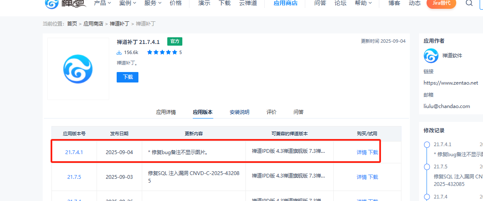This screenshot has width=483, height=201.
Task: Open the 案例 dropdown menu
Action: (x=128, y=3)
